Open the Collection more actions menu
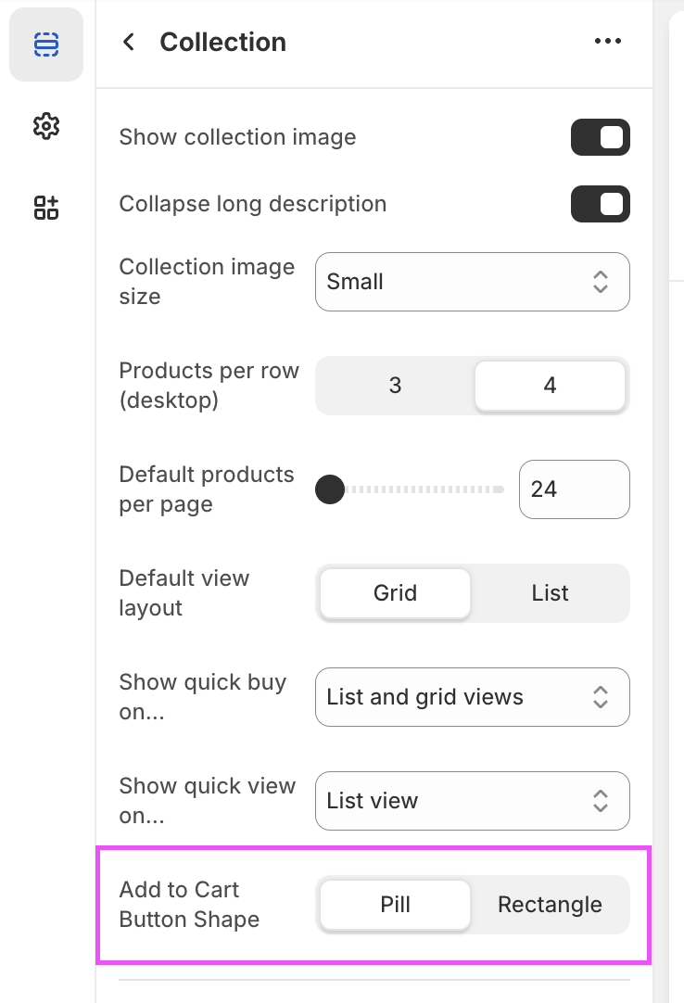684x1003 pixels. pyautogui.click(x=607, y=42)
